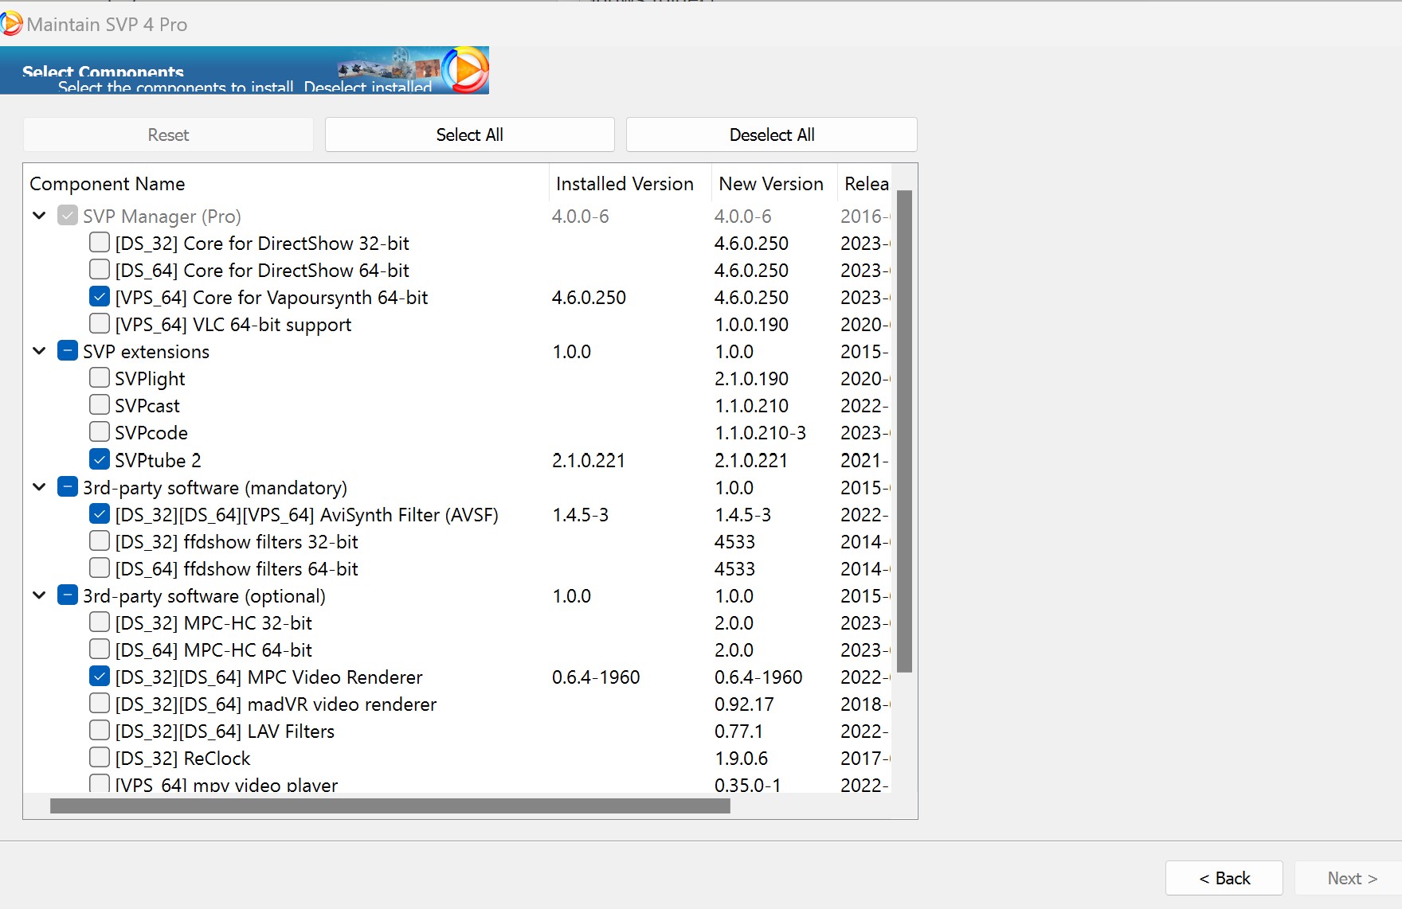Check madVR video renderer component
This screenshot has width=1402, height=909.
[x=100, y=704]
